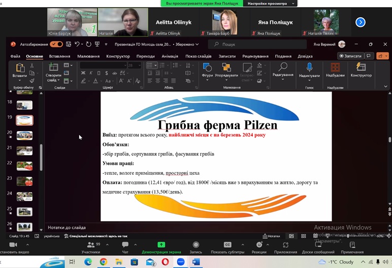Open the Показ слайдів tab

198,56
